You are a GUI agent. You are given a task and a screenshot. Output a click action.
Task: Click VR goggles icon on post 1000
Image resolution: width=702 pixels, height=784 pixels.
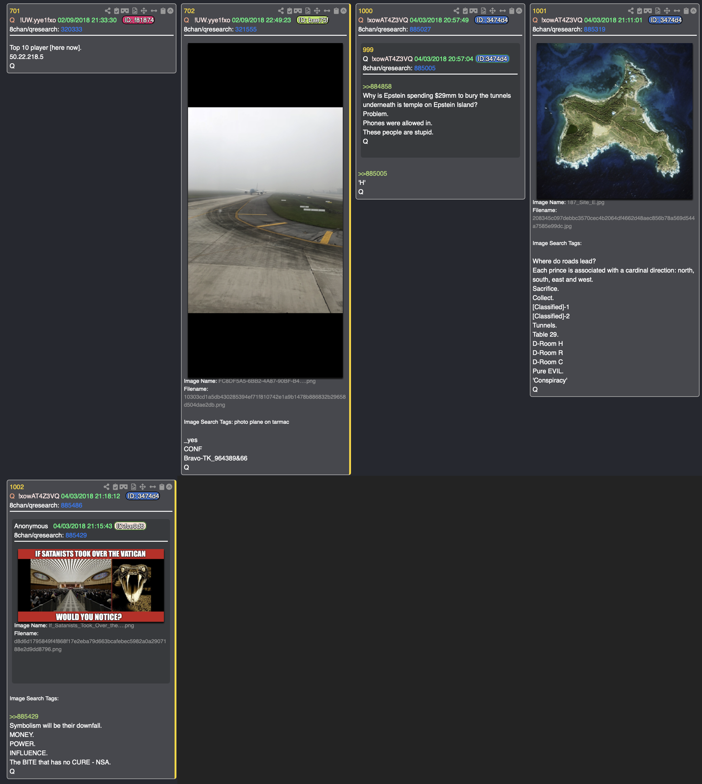tap(474, 11)
